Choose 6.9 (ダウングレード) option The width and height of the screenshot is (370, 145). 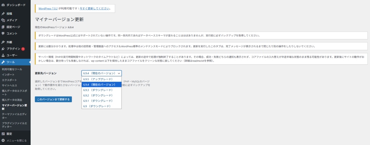point(102,106)
